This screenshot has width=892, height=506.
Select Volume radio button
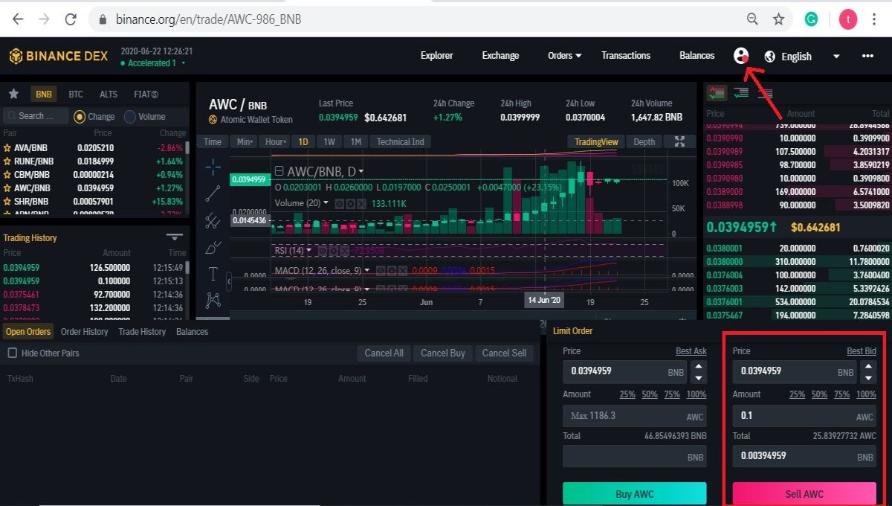click(x=130, y=116)
